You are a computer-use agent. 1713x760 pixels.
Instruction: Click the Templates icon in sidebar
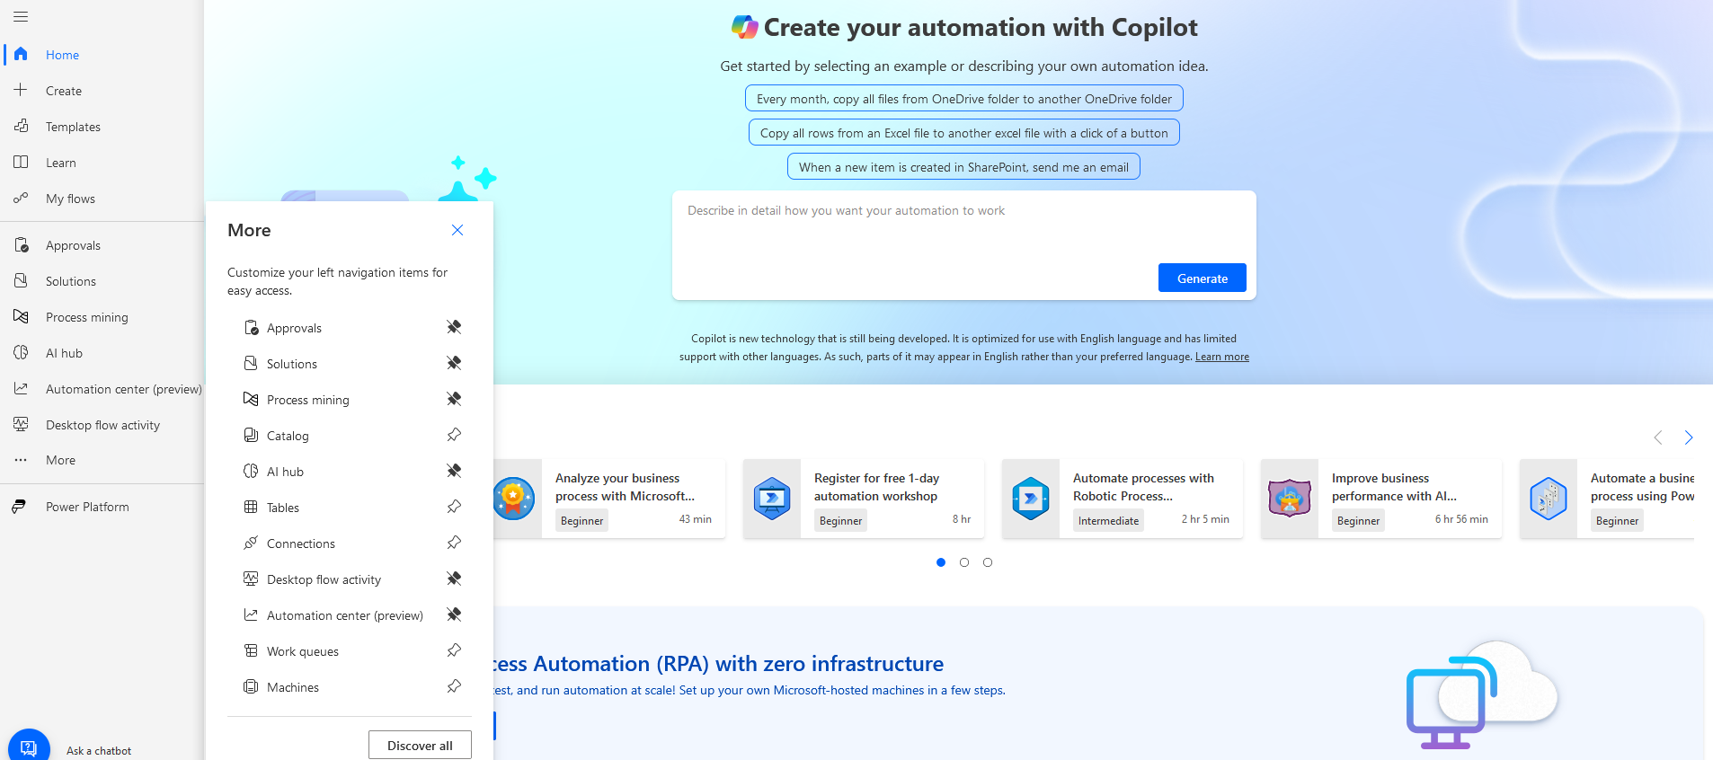21,126
